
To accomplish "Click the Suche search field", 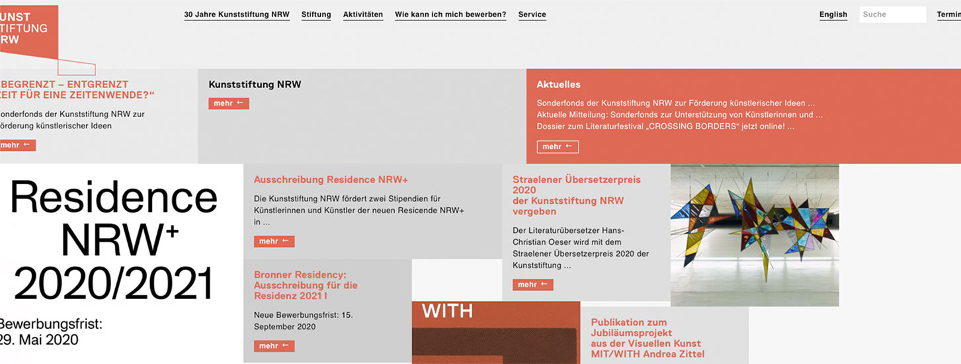I will click(x=893, y=15).
